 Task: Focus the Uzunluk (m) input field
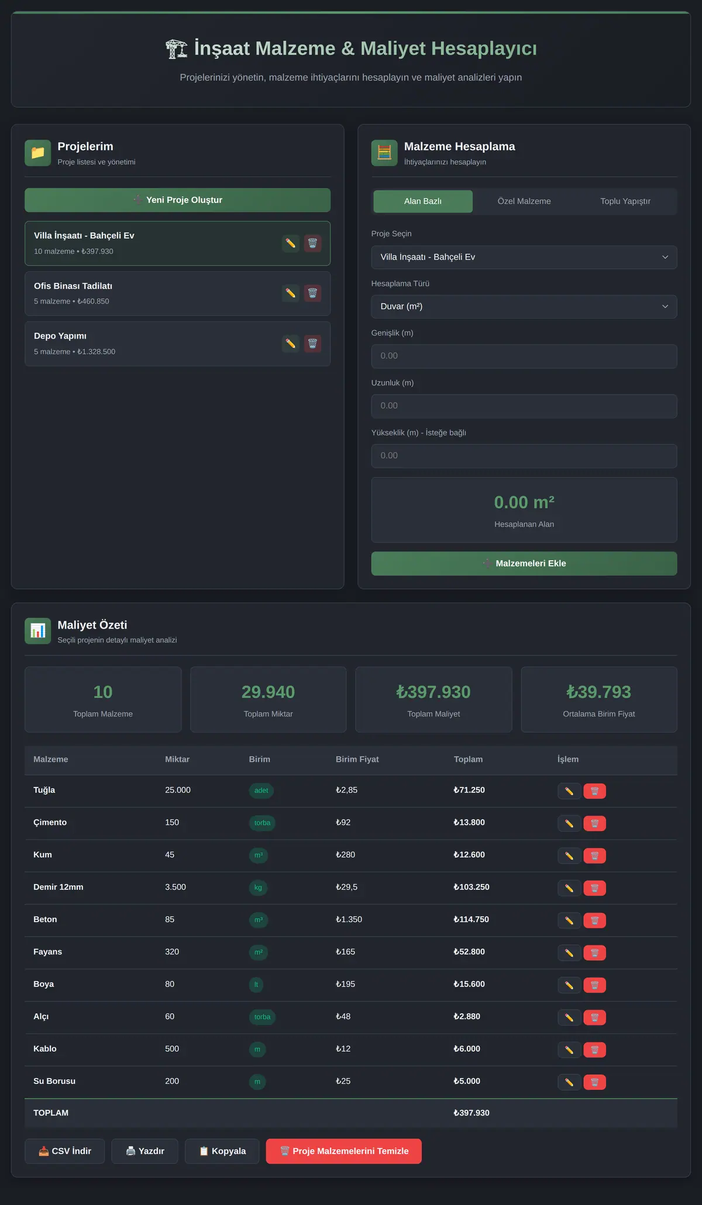click(x=524, y=406)
